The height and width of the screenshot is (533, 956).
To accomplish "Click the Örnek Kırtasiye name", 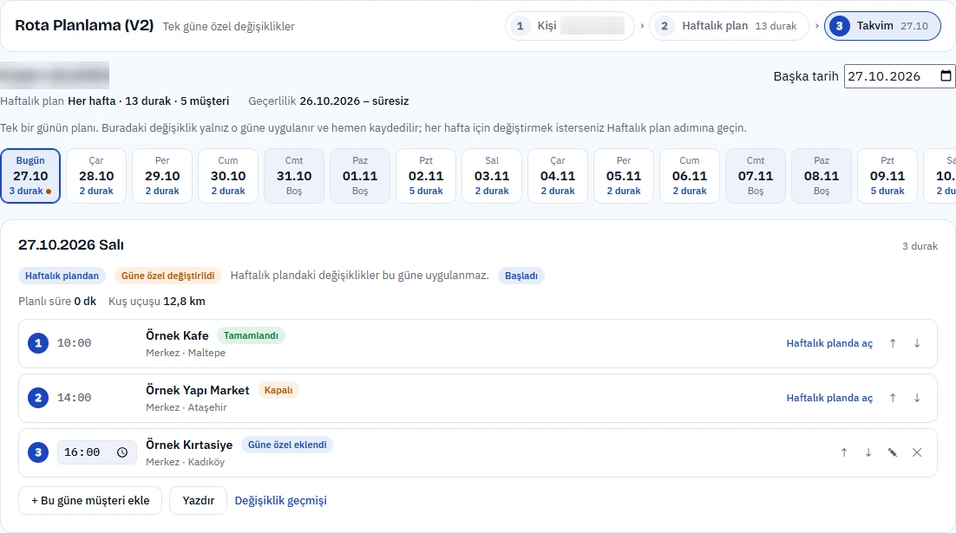I will 189,445.
